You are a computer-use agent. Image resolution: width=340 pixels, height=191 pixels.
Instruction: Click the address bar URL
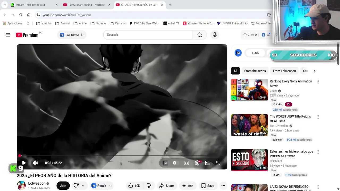(x=67, y=15)
